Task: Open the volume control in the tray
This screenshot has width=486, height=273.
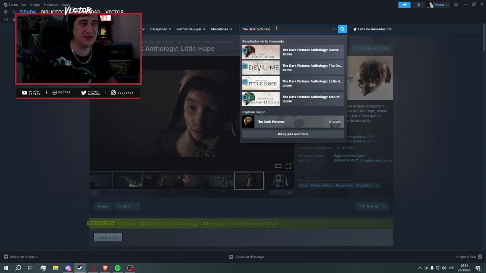Action: 445,268
